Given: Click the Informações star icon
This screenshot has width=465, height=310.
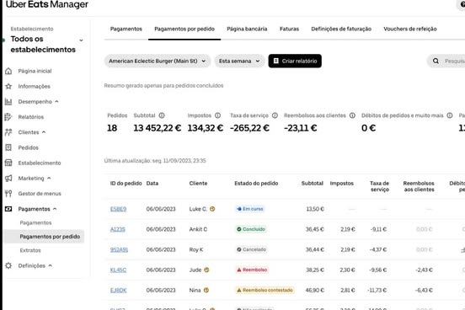Looking at the screenshot, I should click(8, 86).
